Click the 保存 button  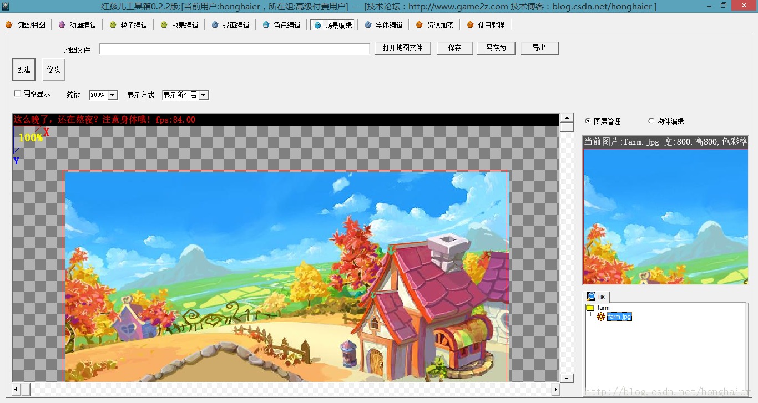(x=455, y=48)
